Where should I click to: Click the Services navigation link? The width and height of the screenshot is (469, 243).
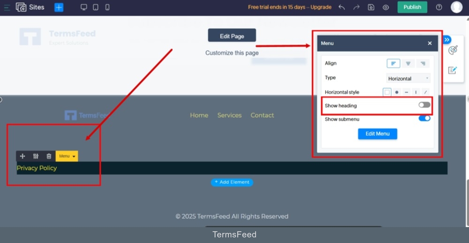point(229,115)
